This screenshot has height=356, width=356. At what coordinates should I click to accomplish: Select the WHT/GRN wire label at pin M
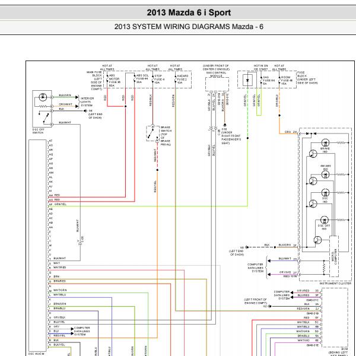pos(60,290)
